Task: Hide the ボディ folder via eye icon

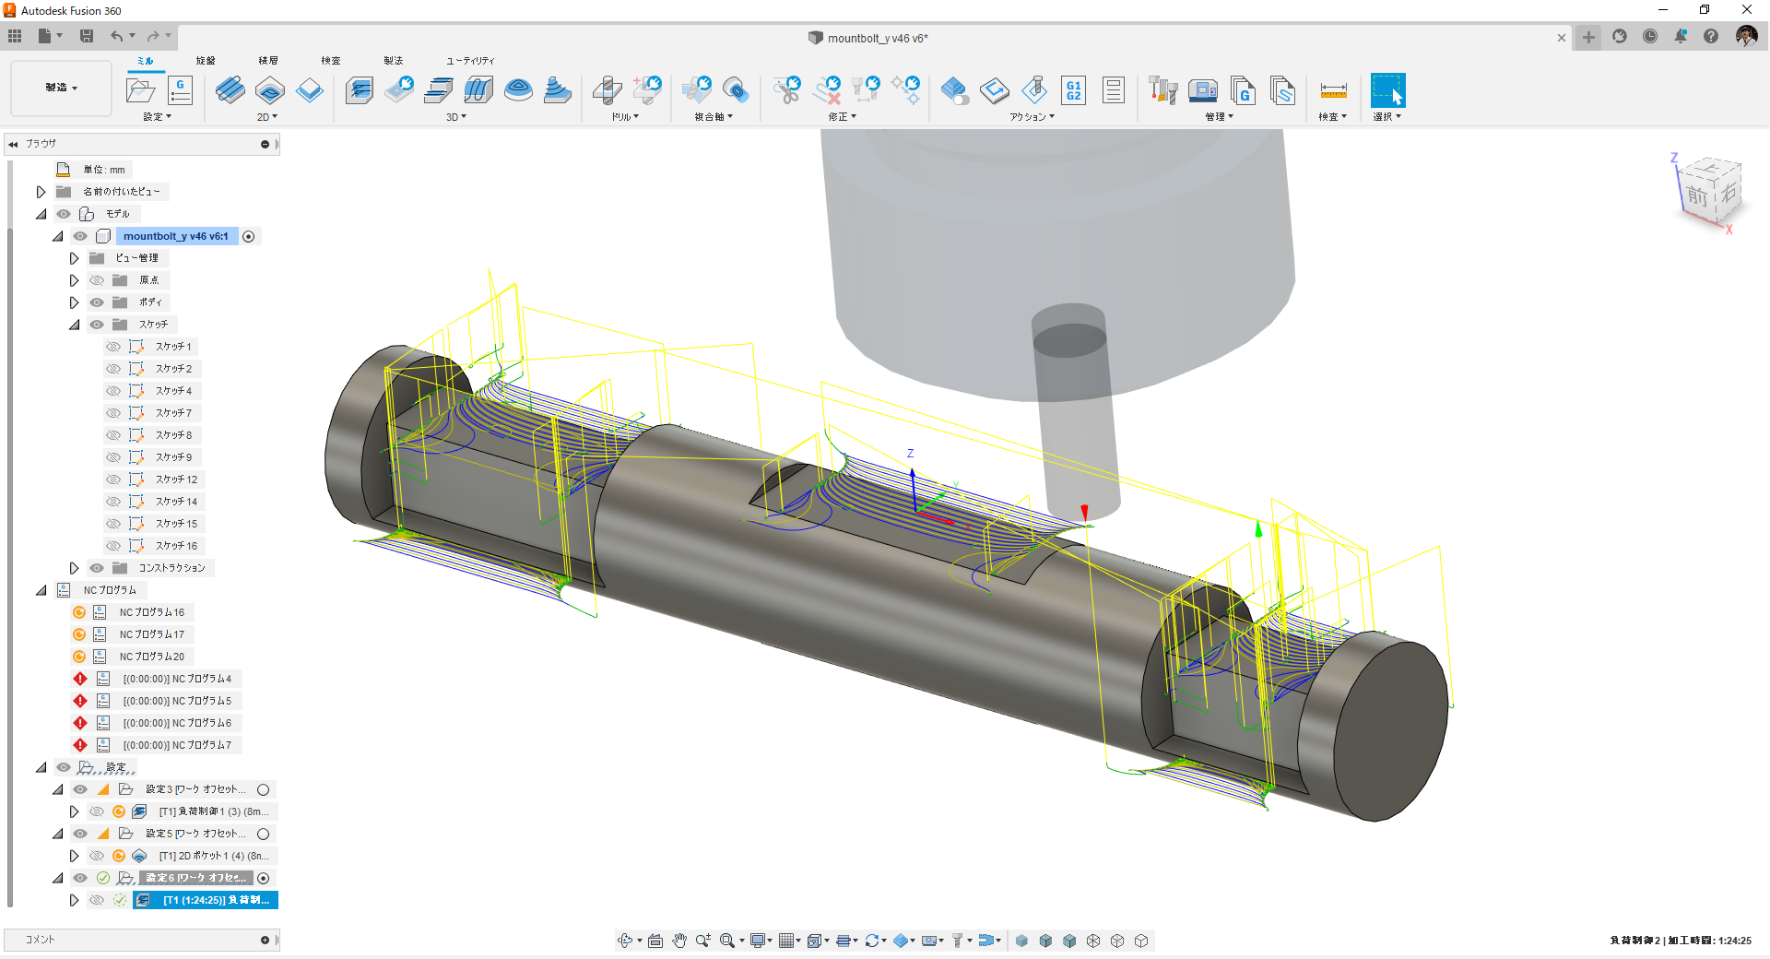Action: 97,302
